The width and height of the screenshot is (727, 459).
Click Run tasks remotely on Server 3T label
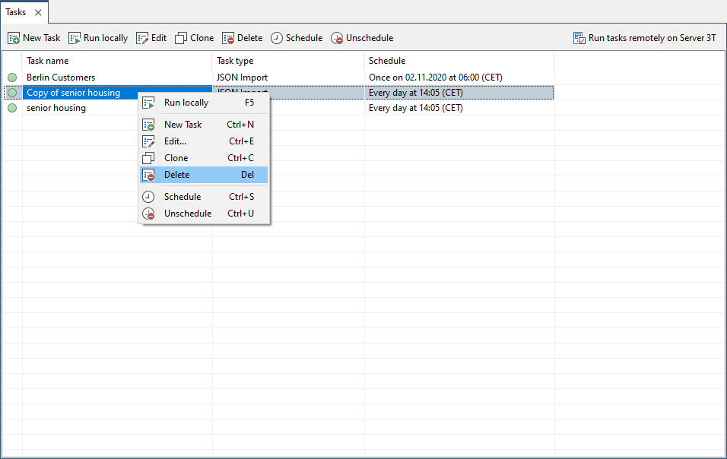[x=652, y=38]
